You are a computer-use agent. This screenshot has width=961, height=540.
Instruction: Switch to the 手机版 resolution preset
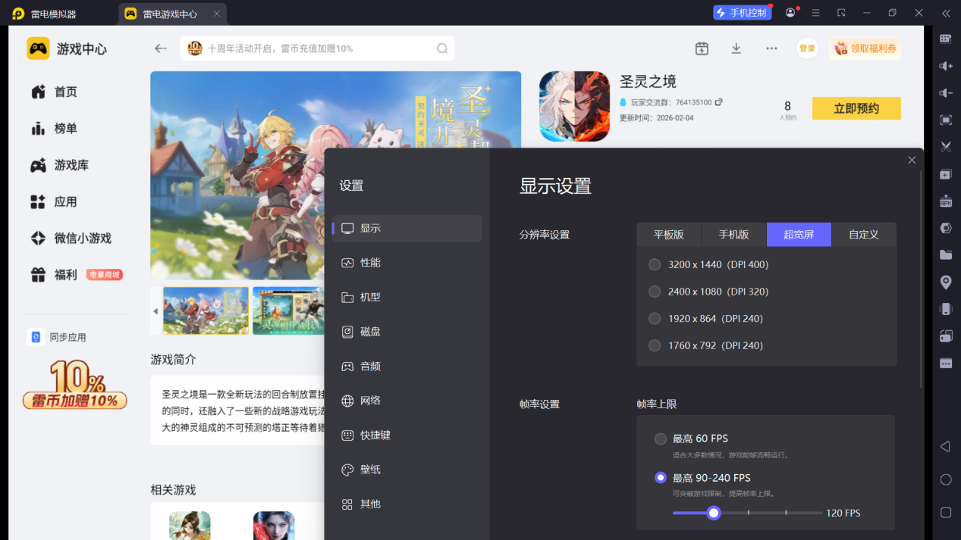[733, 234]
